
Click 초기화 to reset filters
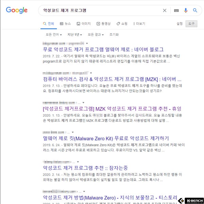[114, 35]
